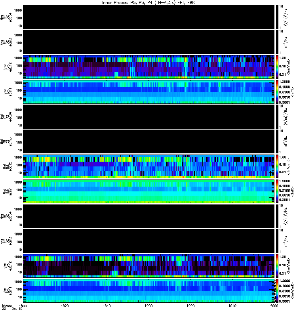Screen dimensions: 297x317
Task: Click the 'the fff 32 edc34' y-axis title
Action: 6,216
